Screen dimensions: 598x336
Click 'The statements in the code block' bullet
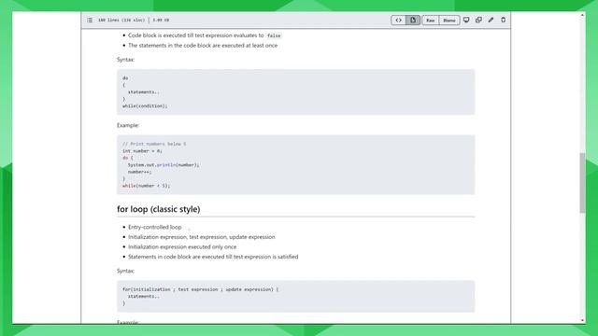click(203, 46)
